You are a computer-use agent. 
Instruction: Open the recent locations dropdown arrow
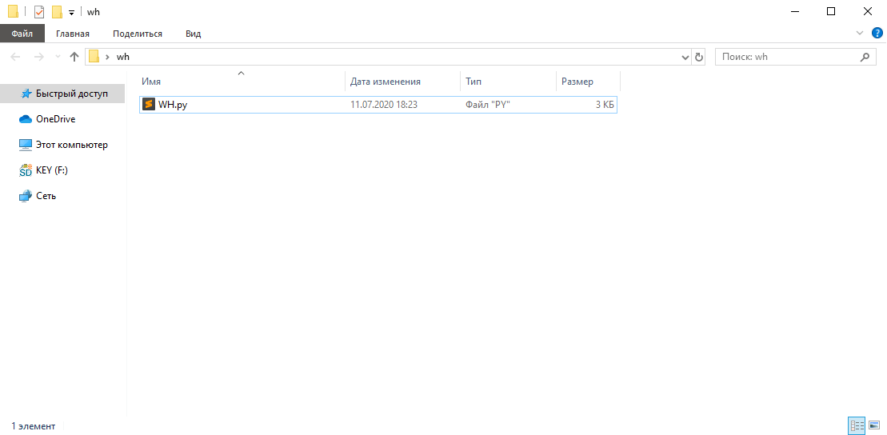pos(58,57)
